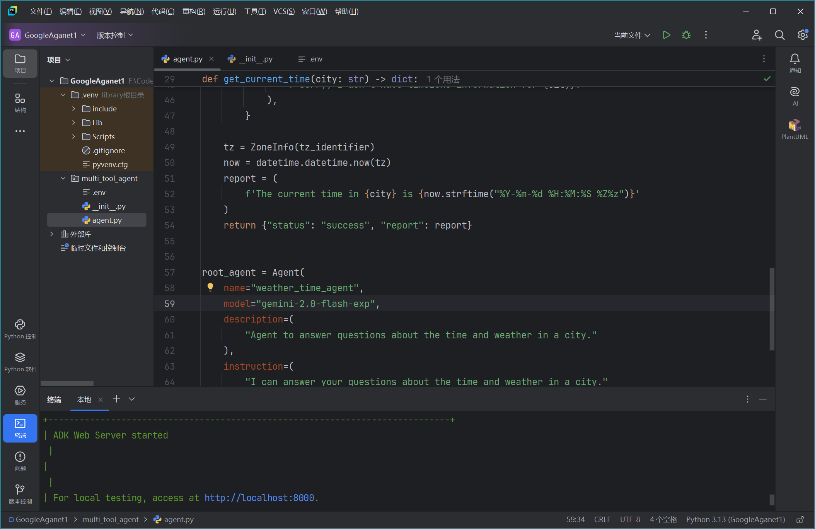This screenshot has width=815, height=529.
Task: Click the intention lightbulb on line 58
Action: click(x=210, y=287)
